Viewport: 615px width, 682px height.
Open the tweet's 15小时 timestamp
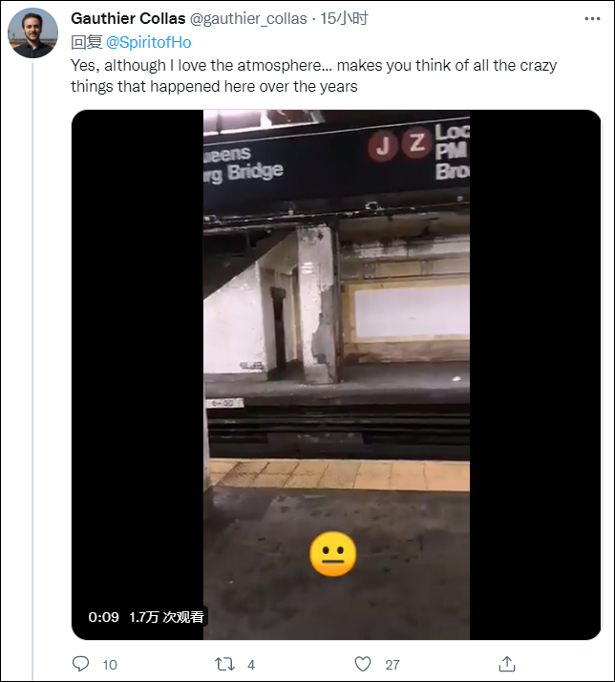click(345, 18)
